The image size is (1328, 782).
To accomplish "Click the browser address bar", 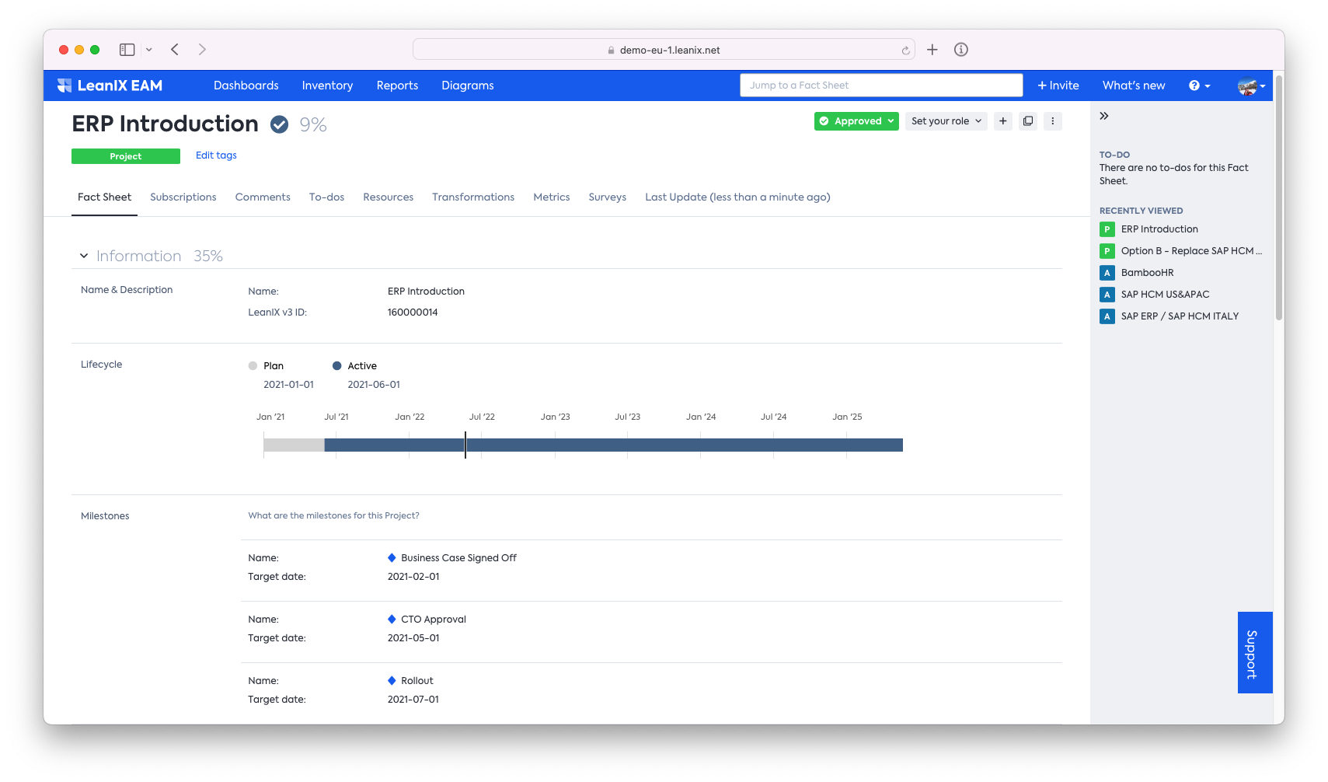I will pos(664,50).
